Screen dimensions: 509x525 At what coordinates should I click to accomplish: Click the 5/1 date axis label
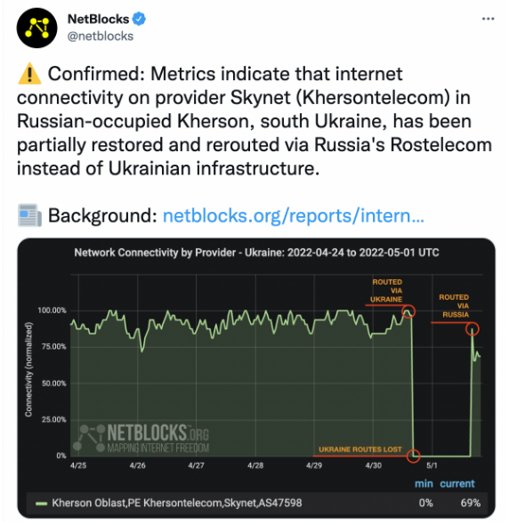click(x=432, y=465)
